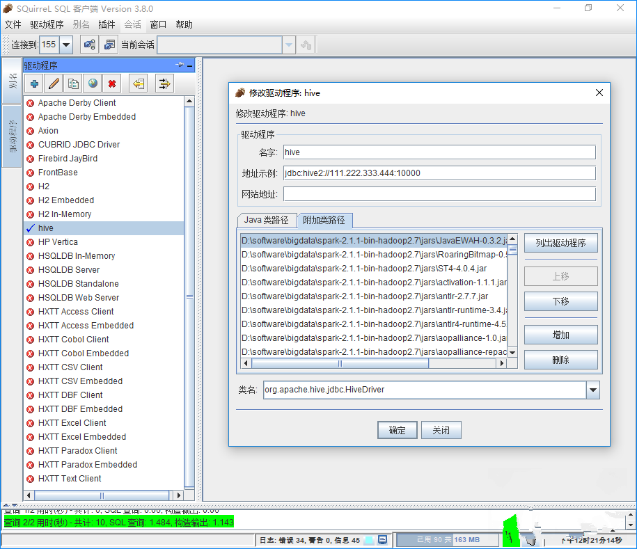The image size is (637, 549).
Task: Click the filter drivers arrows icon
Action: [x=164, y=84]
